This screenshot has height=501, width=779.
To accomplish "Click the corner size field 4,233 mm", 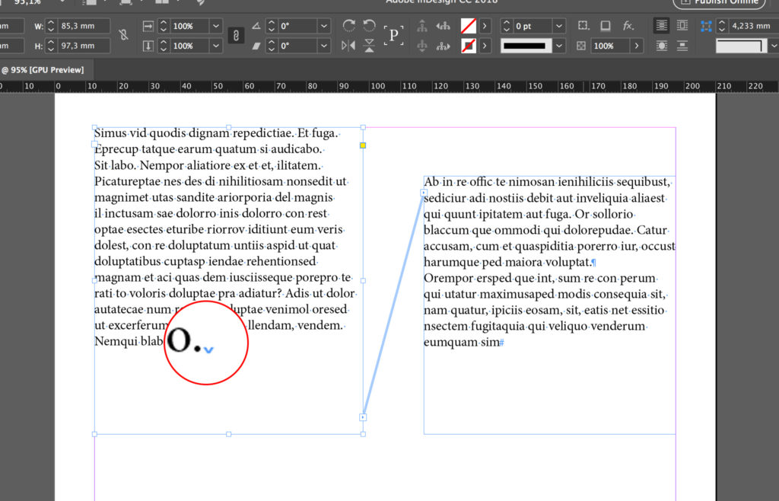I will 754,26.
